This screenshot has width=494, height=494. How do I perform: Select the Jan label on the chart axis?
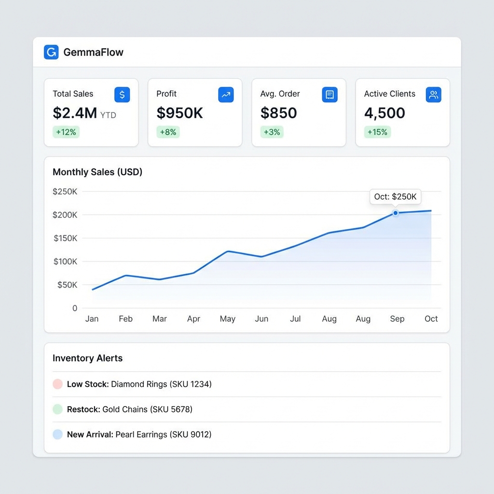92,318
